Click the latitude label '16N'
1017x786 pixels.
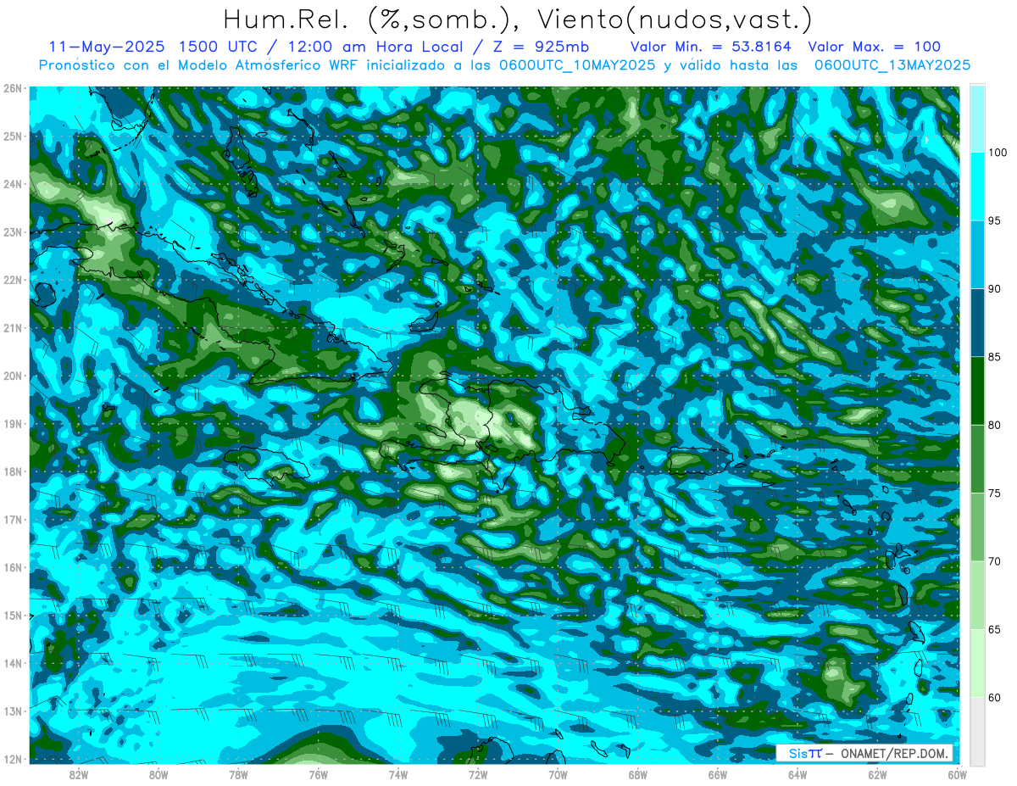(x=13, y=567)
